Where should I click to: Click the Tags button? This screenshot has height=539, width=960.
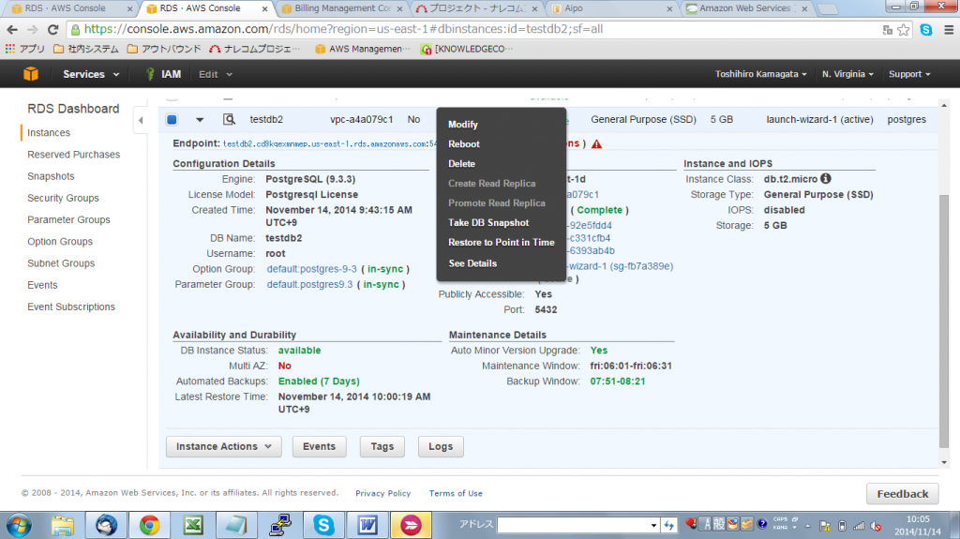pos(382,446)
